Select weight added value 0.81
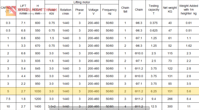The width and height of the screenshot is (199, 110). 189,31
